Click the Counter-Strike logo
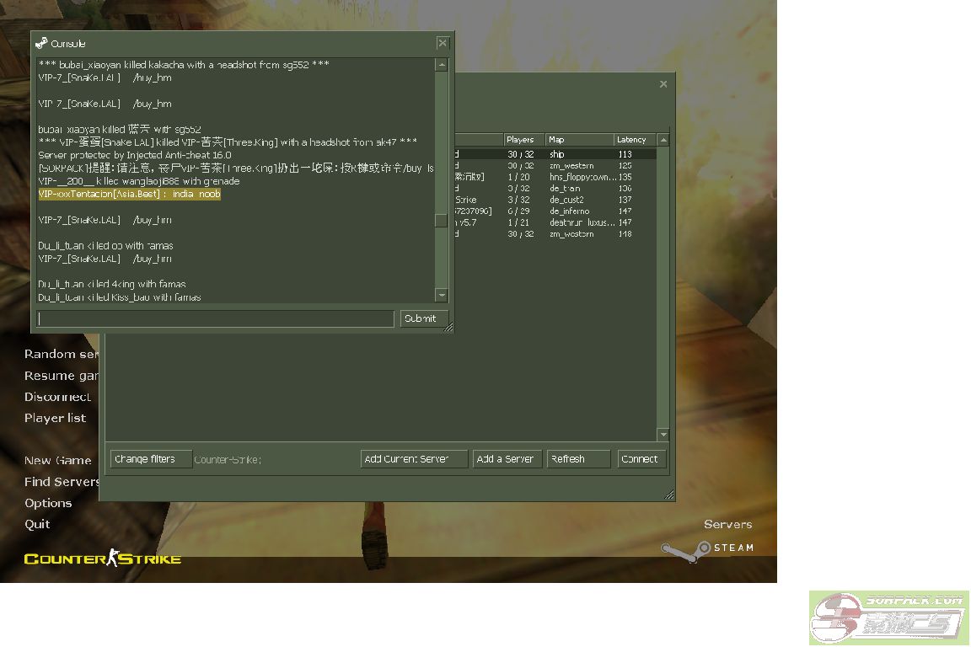The width and height of the screenshot is (971, 647). [102, 558]
